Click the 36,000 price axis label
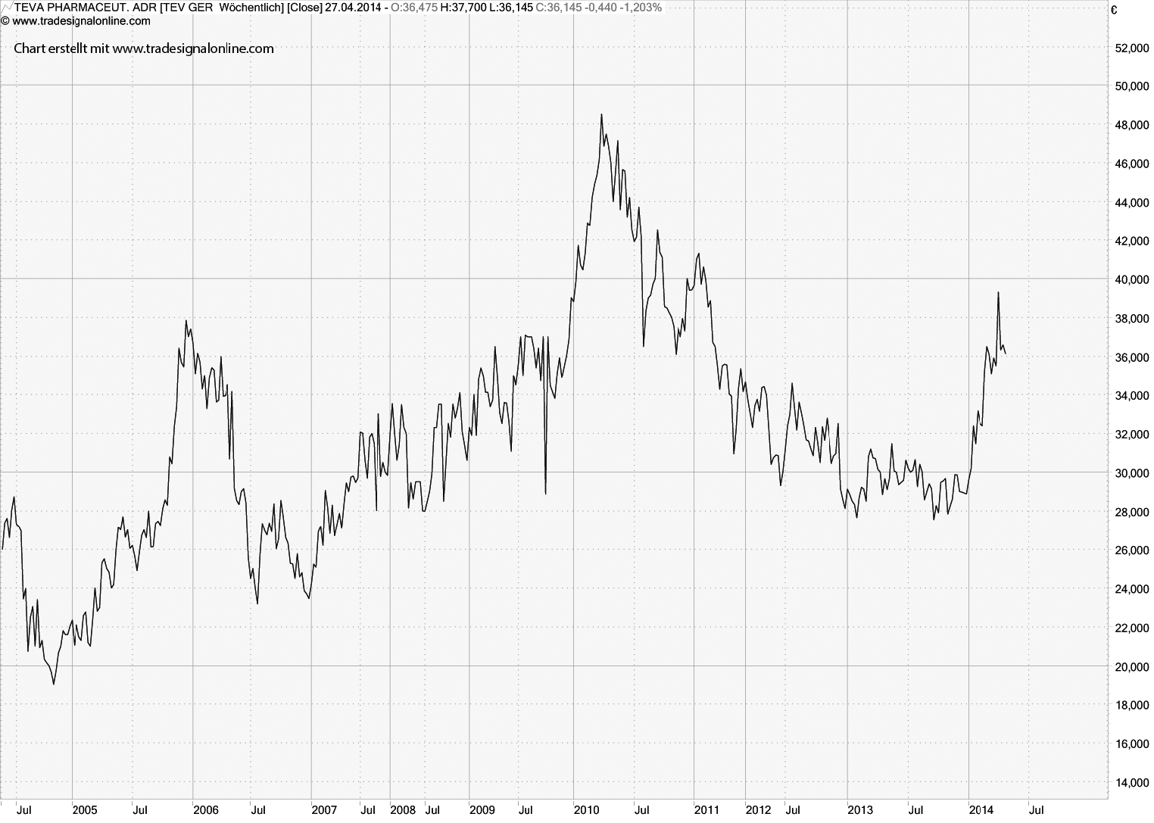 (x=1132, y=357)
